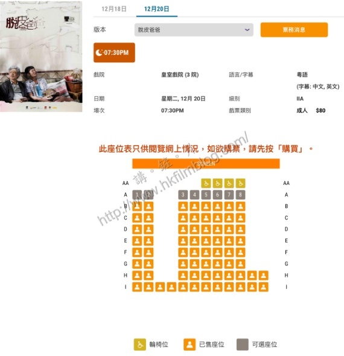Viewport: 344px width, 356px height.
Task: Click the 脫皮爸爸 movie poster
Action: click(41, 57)
